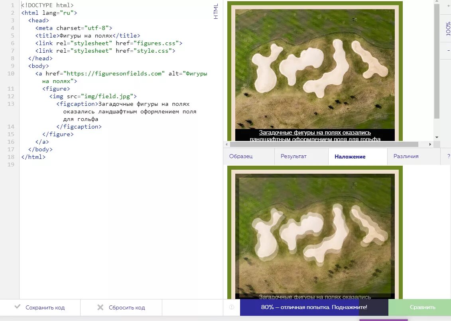The width and height of the screenshot is (451, 321).
Task: Click the green Сравнить button
Action: [419, 307]
